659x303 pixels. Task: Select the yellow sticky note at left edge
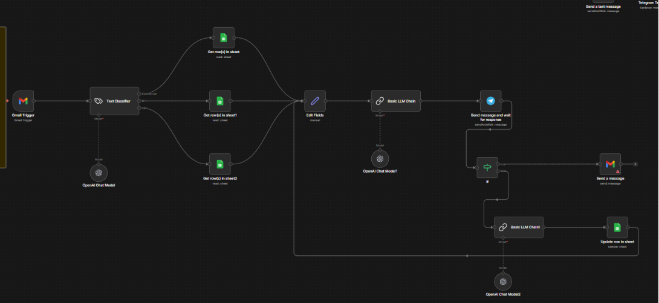[x=3, y=97]
